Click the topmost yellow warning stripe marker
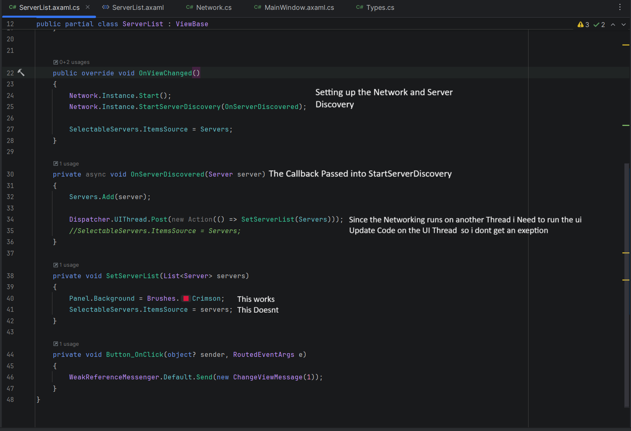The height and width of the screenshot is (431, 631). (626, 45)
